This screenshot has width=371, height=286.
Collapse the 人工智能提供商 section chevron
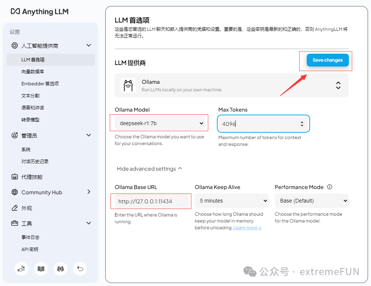pyautogui.click(x=89, y=45)
